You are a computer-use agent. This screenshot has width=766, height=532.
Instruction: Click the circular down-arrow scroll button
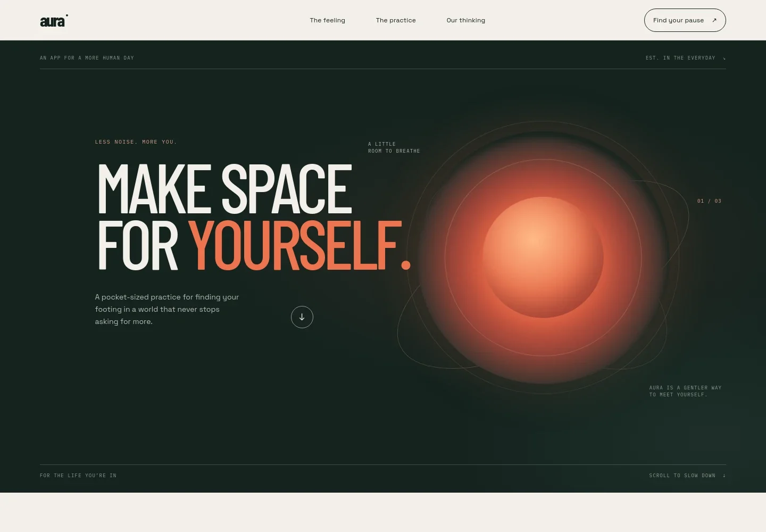coord(302,317)
